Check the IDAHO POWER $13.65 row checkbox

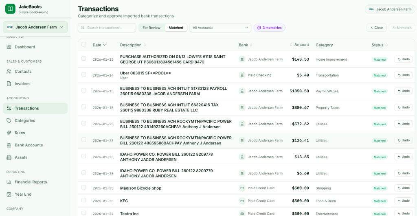point(84,156)
